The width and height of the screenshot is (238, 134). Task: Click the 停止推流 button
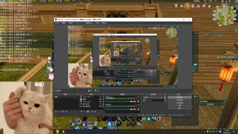(x=180, y=97)
